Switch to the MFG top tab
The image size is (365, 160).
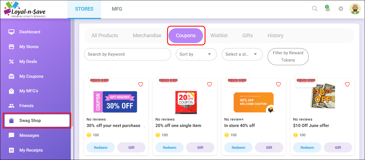tap(117, 9)
